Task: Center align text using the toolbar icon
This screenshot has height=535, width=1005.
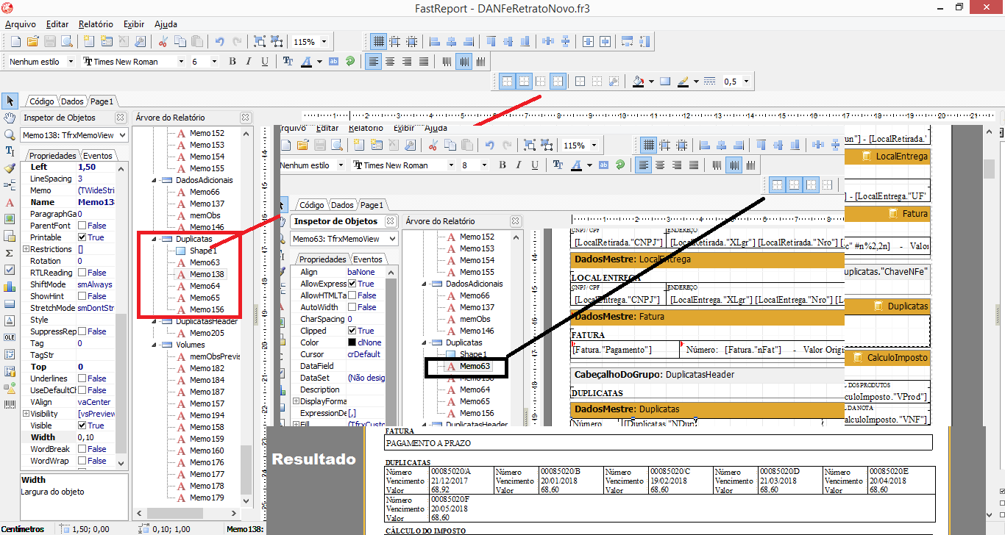Action: coord(390,62)
